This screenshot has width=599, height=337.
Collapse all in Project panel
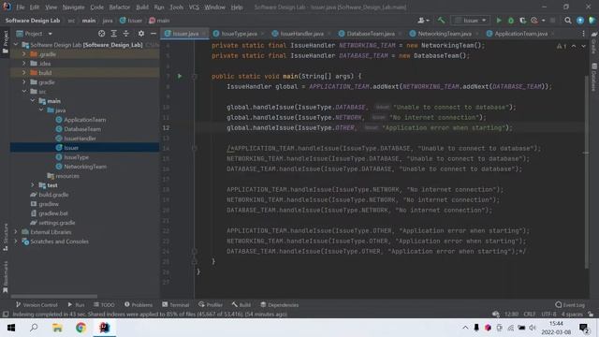[126, 34]
